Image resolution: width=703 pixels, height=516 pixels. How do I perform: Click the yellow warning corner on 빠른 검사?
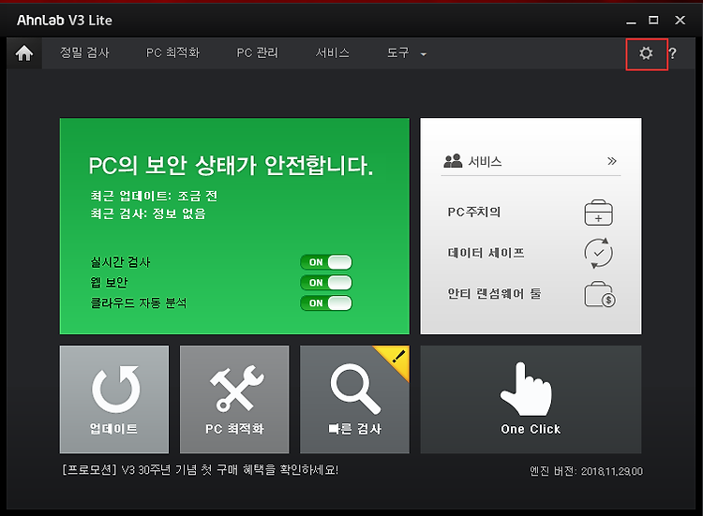coord(396,358)
